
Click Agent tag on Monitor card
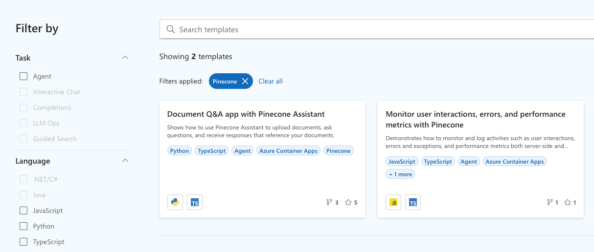(469, 162)
